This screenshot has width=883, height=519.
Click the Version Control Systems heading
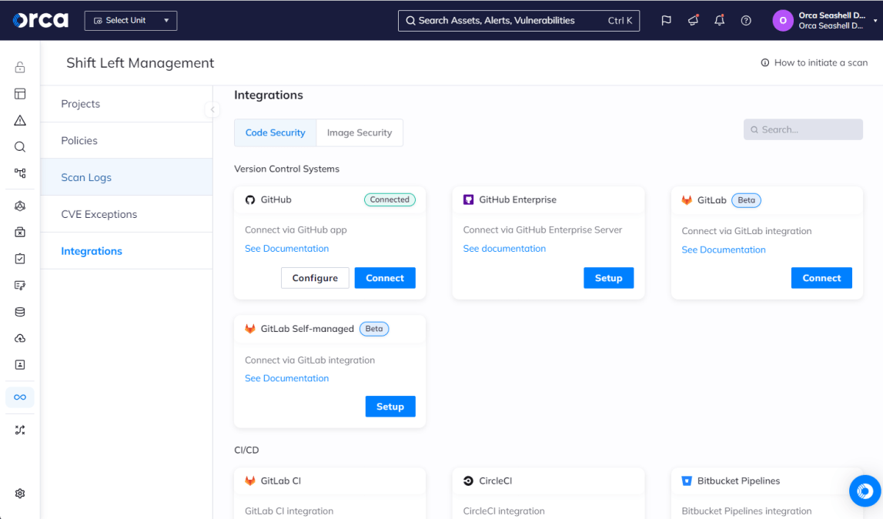point(286,169)
